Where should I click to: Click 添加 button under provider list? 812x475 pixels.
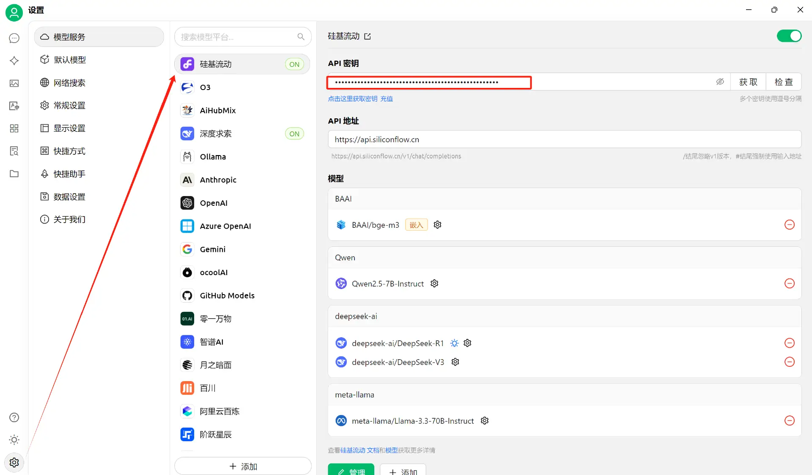[x=243, y=466]
